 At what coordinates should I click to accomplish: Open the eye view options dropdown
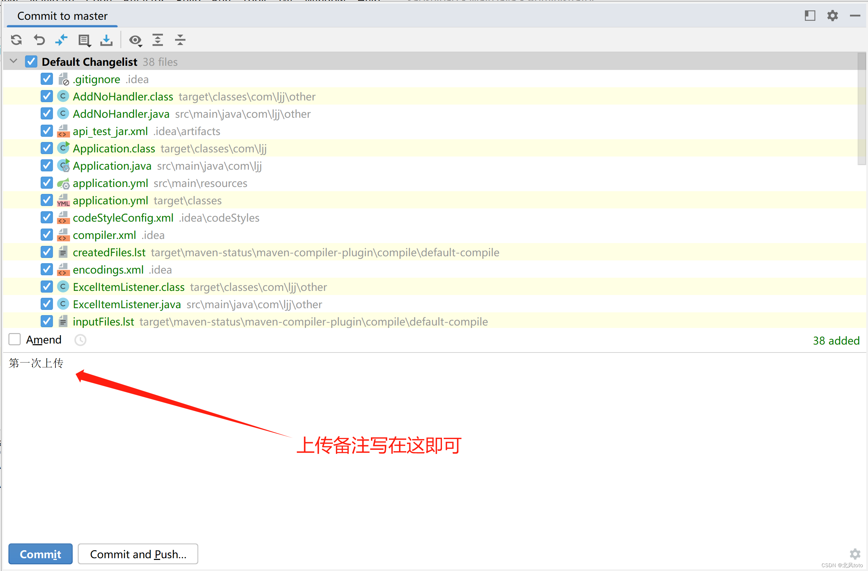coord(136,40)
